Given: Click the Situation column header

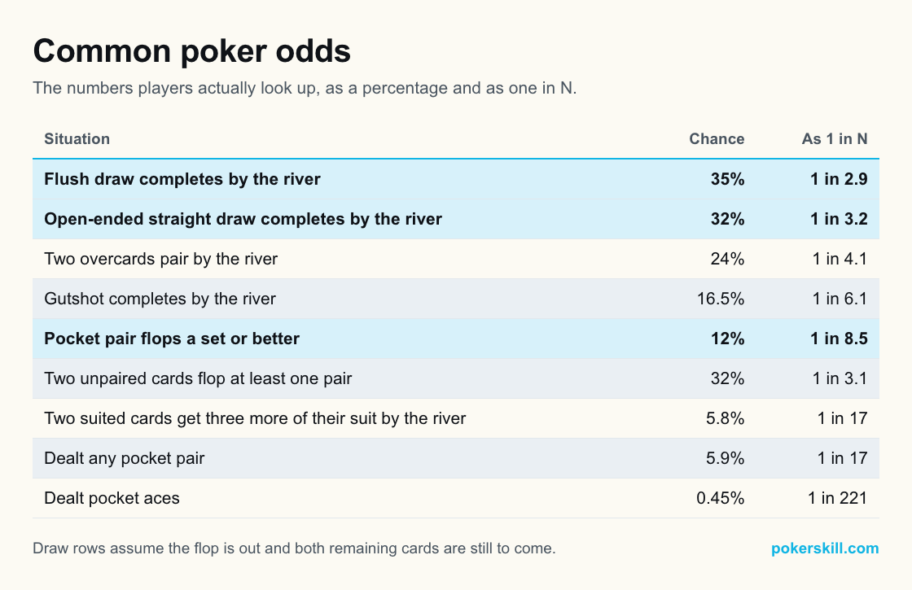Looking at the screenshot, I should (77, 139).
